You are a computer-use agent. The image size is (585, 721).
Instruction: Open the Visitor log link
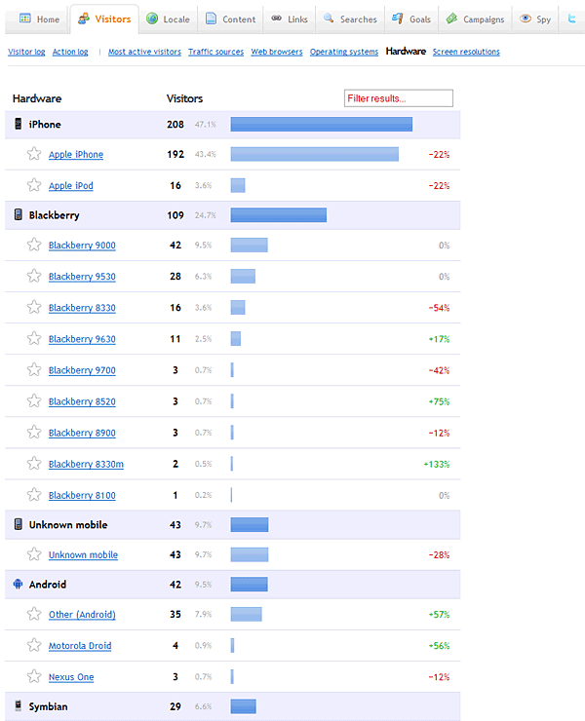click(x=26, y=52)
